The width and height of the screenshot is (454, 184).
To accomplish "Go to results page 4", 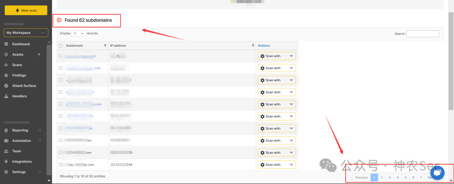I will tap(398, 178).
